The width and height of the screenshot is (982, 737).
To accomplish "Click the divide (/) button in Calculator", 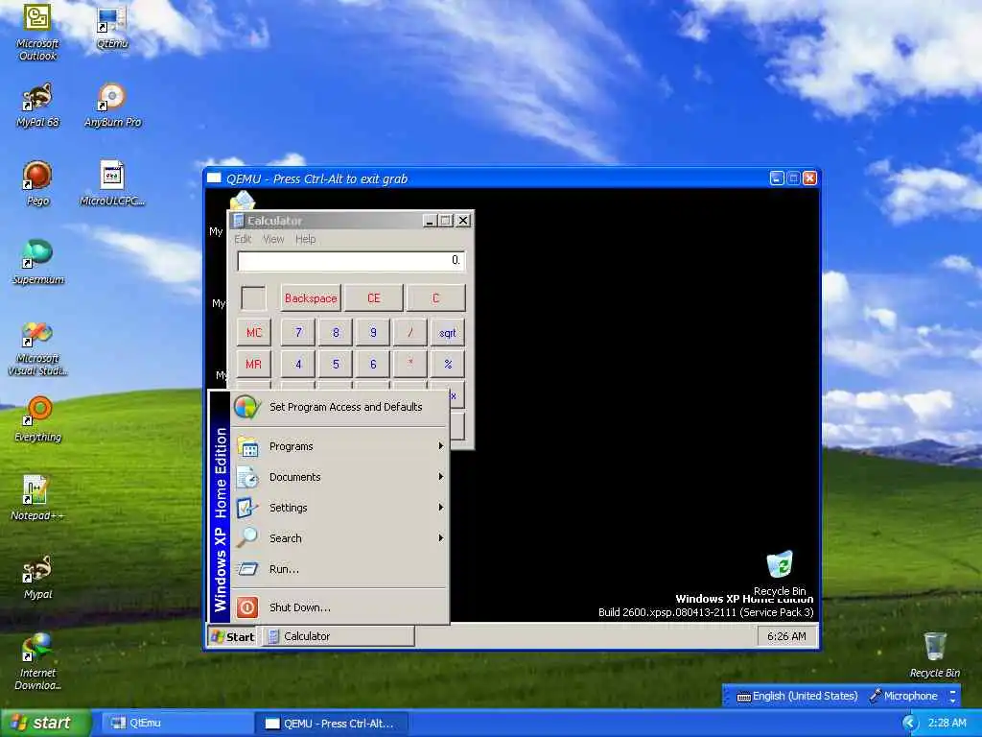I will pos(410,333).
